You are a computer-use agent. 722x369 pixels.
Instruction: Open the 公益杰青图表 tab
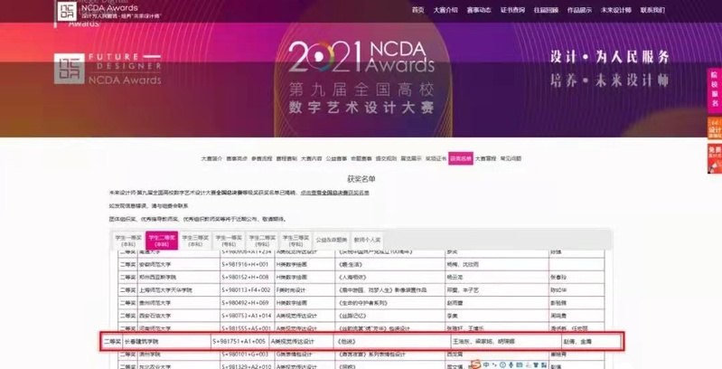332,240
